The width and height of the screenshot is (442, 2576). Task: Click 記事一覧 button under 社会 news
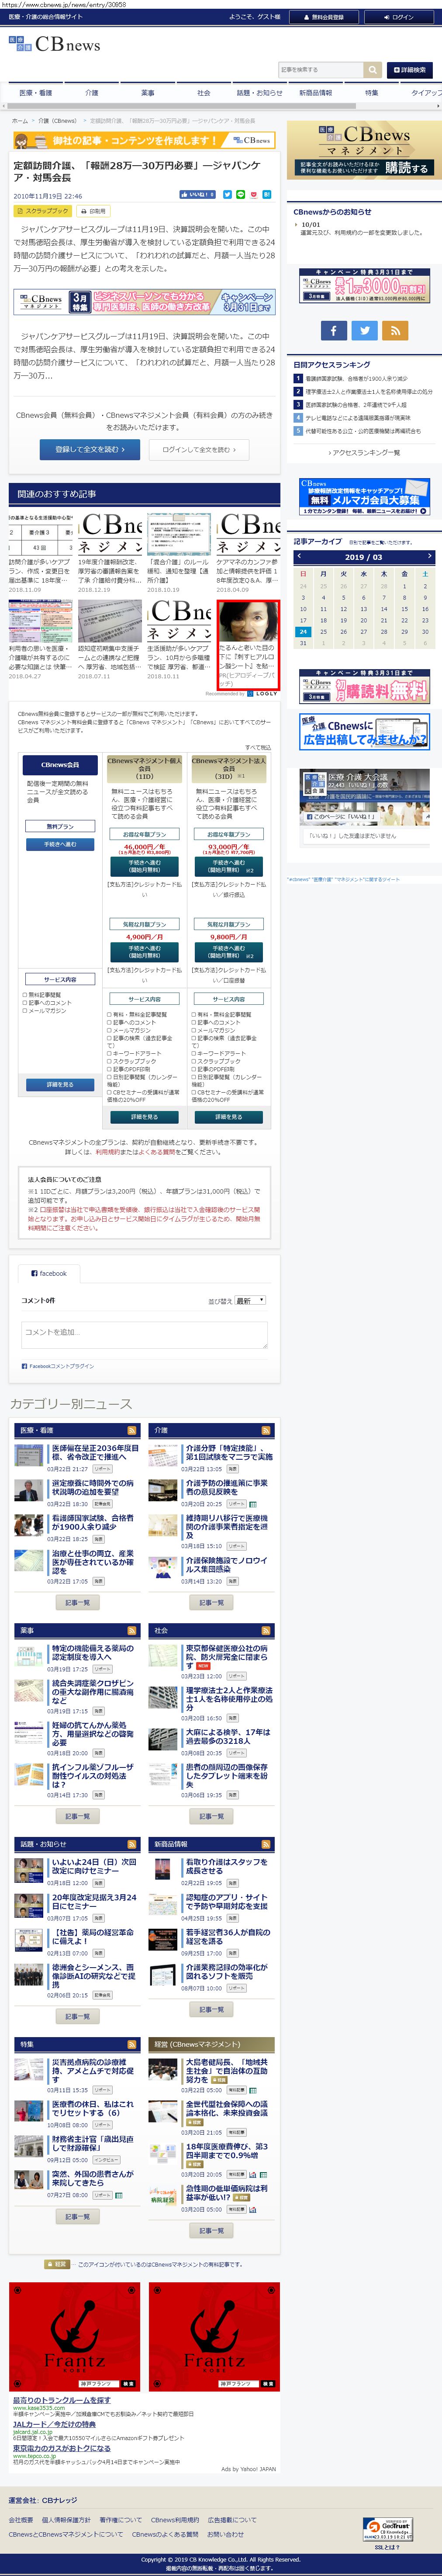[x=212, y=1816]
